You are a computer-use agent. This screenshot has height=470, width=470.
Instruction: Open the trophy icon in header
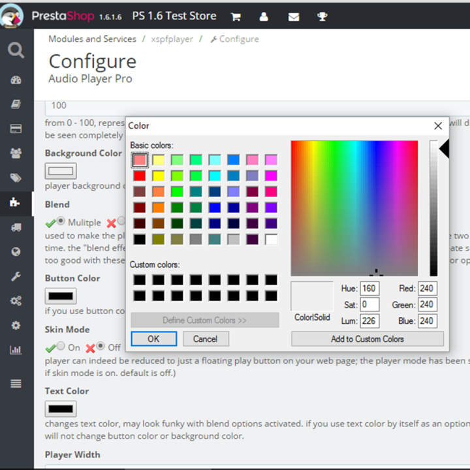tap(322, 16)
